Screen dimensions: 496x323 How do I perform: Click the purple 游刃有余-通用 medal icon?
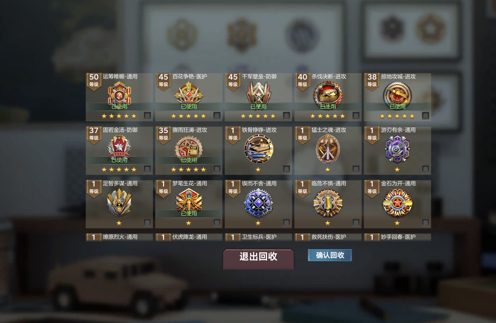pos(397,149)
